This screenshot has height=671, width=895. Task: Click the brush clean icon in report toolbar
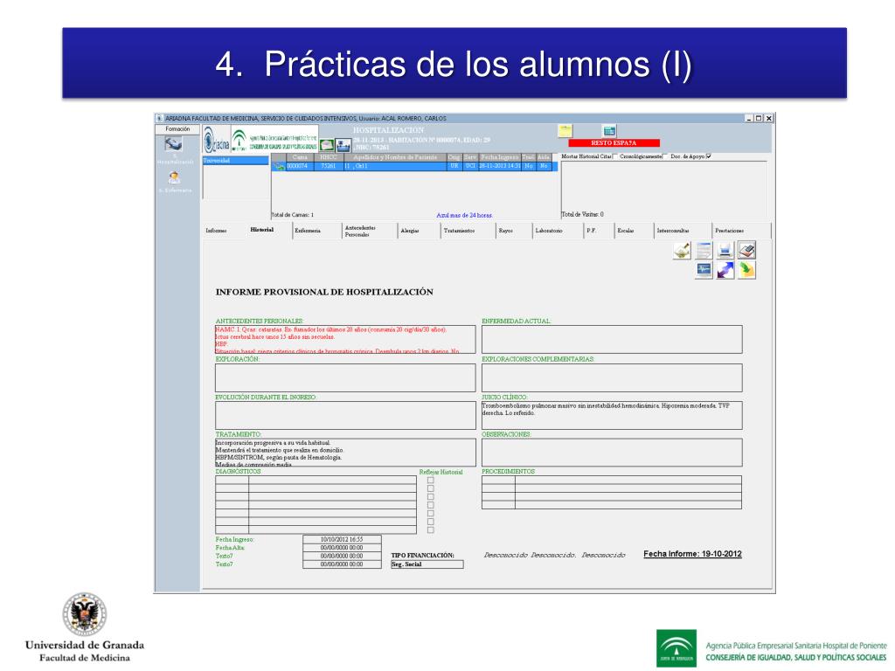pos(682,251)
